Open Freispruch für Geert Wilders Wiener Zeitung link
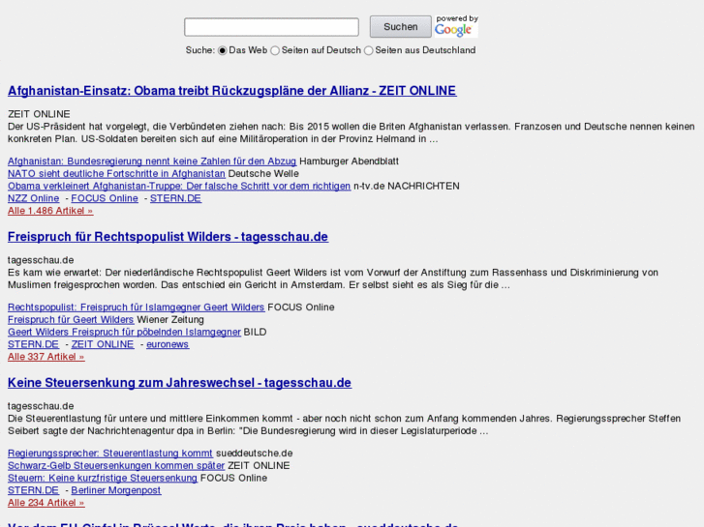Image resolution: width=704 pixels, height=527 pixels. (x=71, y=319)
